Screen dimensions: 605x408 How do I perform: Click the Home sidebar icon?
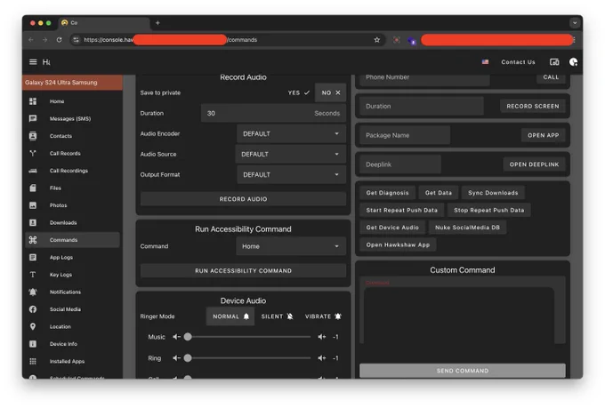33,101
